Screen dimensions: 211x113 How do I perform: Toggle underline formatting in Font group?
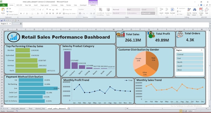click(x=27, y=13)
